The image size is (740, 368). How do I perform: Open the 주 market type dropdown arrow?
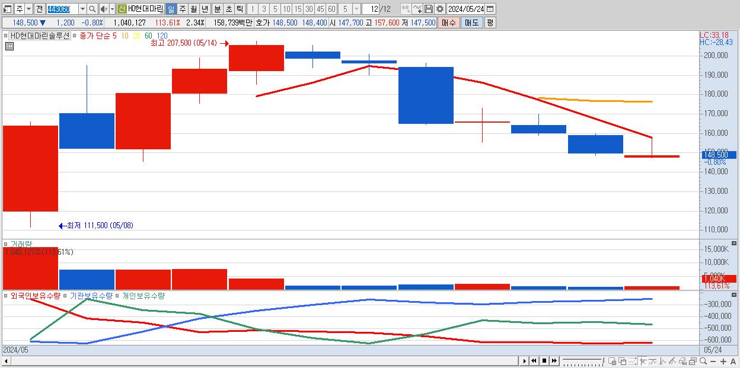(28, 9)
